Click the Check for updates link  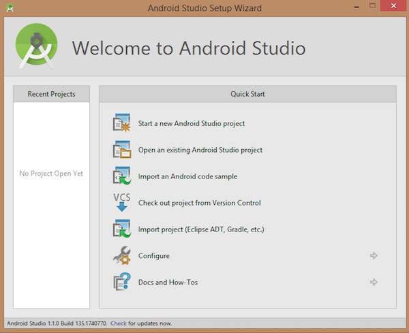point(119,323)
